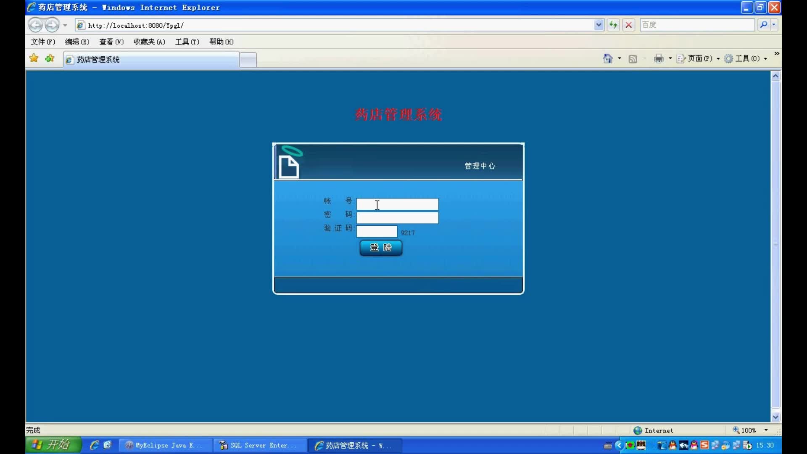Viewport: 807px width, 454px height.
Task: Expand the zoom level dropdown arrow
Action: tap(766, 430)
